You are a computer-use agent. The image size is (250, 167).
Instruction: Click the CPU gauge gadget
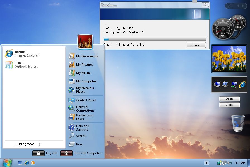(x=223, y=29)
